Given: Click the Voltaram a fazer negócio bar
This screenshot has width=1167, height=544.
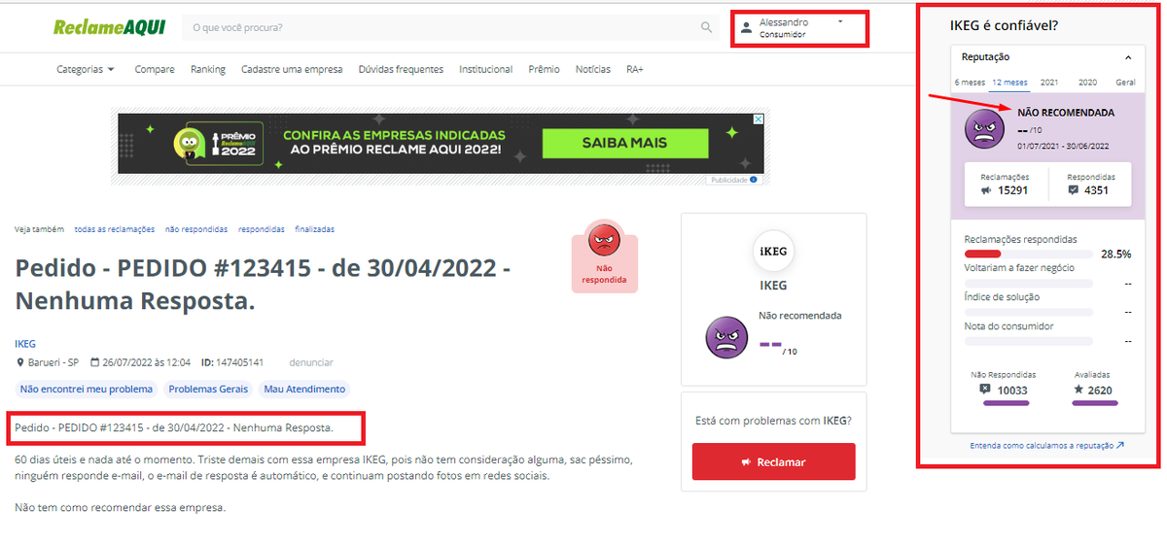Looking at the screenshot, I should 1028,283.
